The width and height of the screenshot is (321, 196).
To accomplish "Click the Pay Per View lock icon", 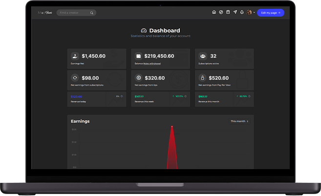I will (x=202, y=78).
